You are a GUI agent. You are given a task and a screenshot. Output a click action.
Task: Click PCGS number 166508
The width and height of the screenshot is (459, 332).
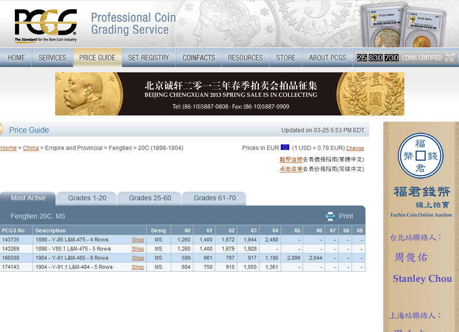tap(11, 258)
